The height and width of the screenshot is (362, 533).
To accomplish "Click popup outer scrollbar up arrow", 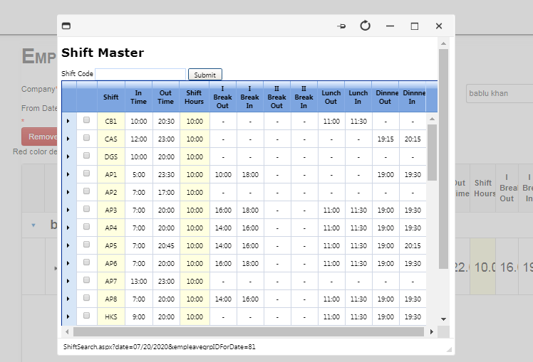I will (444, 43).
